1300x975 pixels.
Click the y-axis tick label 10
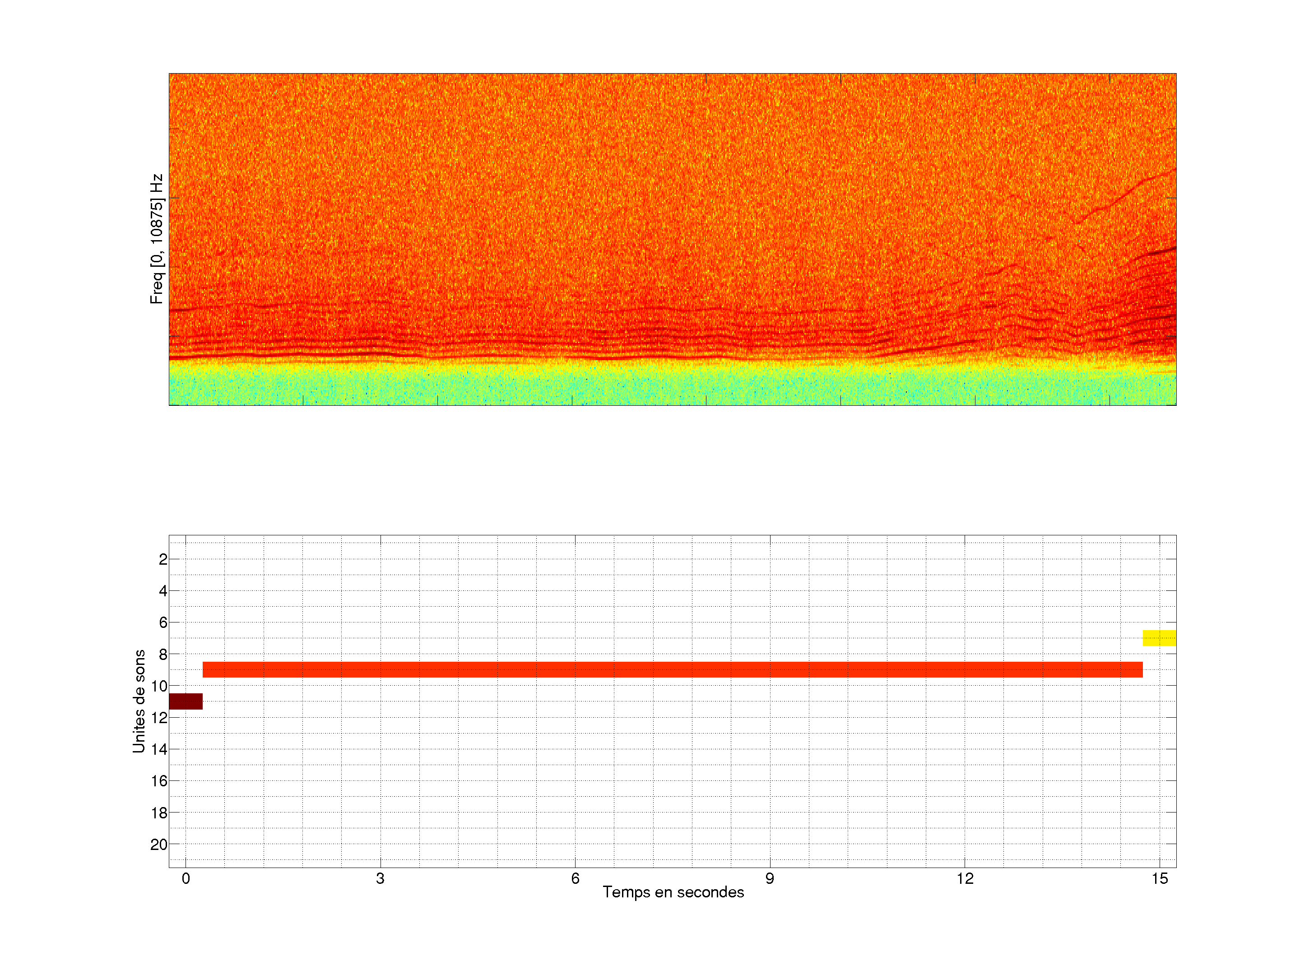click(159, 686)
